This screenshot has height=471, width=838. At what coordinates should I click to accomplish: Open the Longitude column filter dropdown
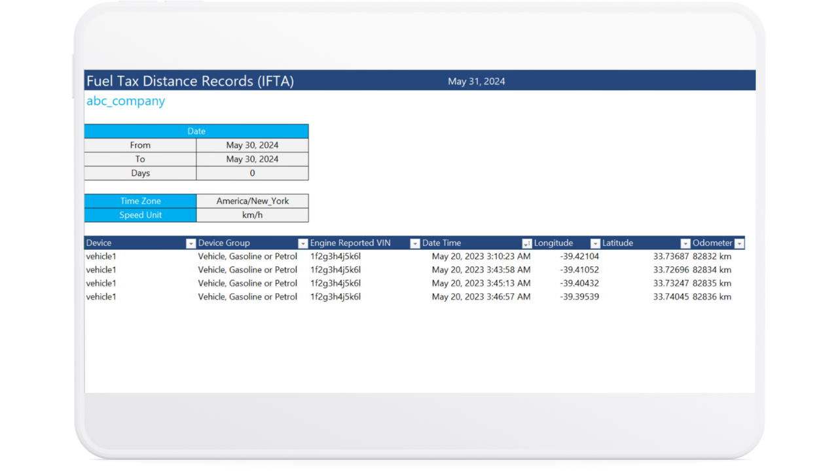pyautogui.click(x=595, y=243)
